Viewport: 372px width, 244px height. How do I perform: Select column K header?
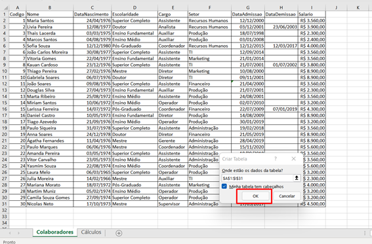pyautogui.click(x=358, y=8)
